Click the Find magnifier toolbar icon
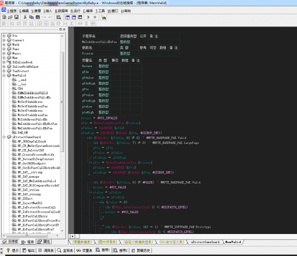Viewport: 297px width, 256px height. (59, 17)
